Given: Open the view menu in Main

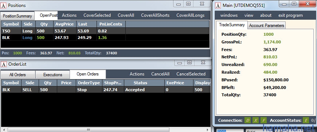Looking at the screenshot, I should coord(248,15).
